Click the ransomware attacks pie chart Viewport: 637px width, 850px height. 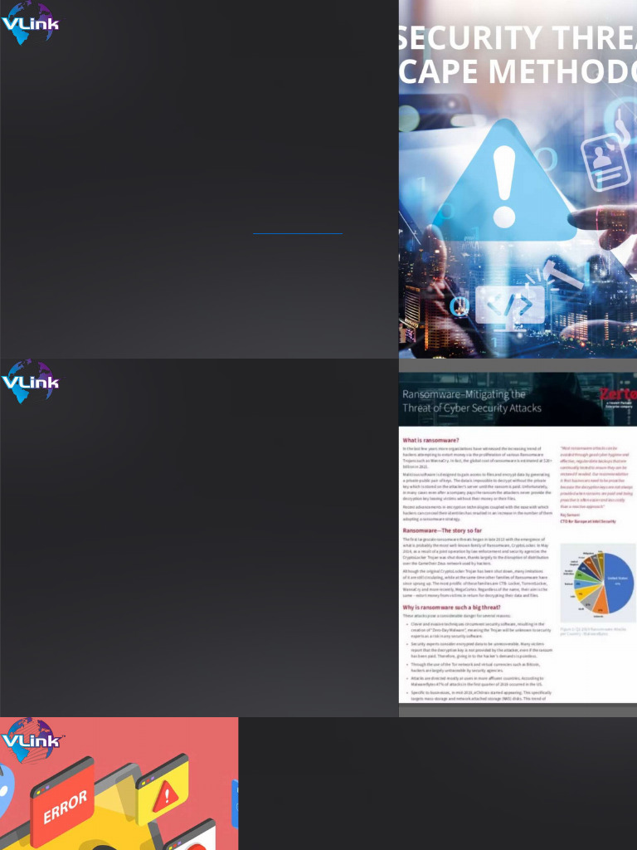(x=599, y=583)
